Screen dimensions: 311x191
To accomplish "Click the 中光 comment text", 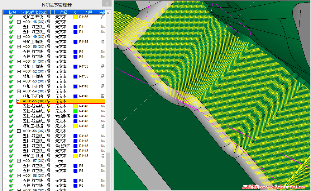I will pos(59,161).
